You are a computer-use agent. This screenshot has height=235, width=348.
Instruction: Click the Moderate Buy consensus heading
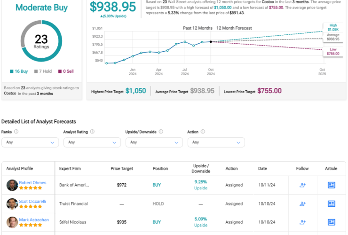[x=41, y=8]
